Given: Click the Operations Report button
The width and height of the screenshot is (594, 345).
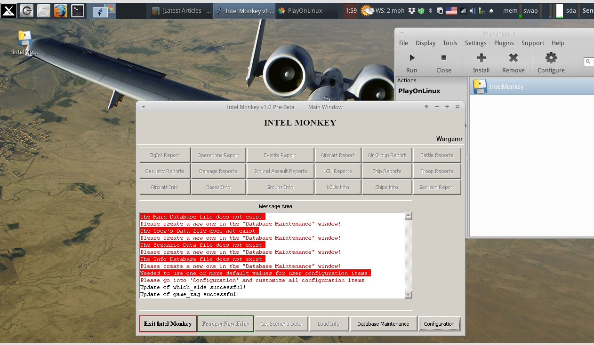Looking at the screenshot, I should [218, 155].
